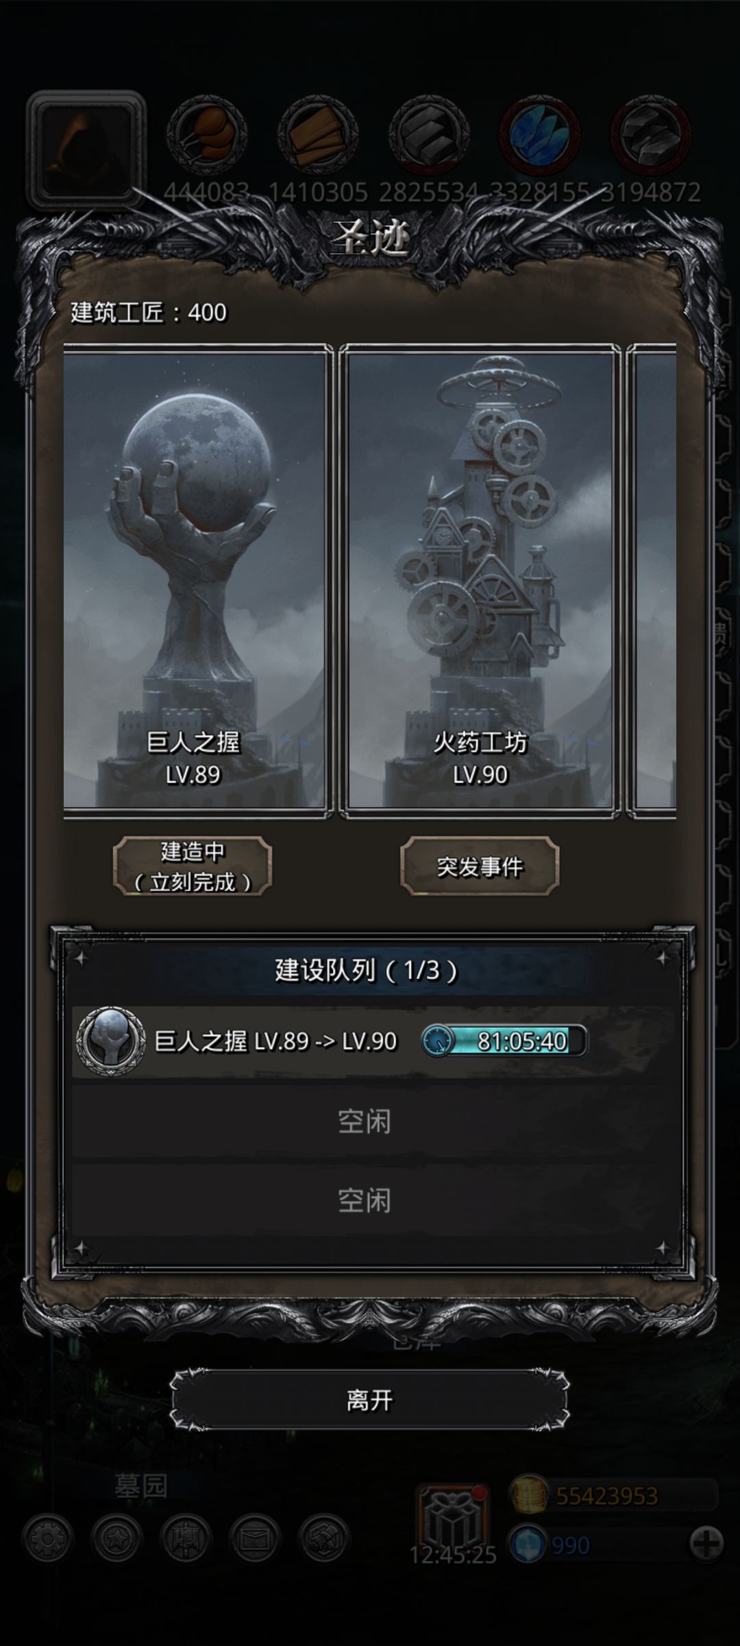Open the gift crate with red dot
The width and height of the screenshot is (740, 1646).
tap(454, 1516)
